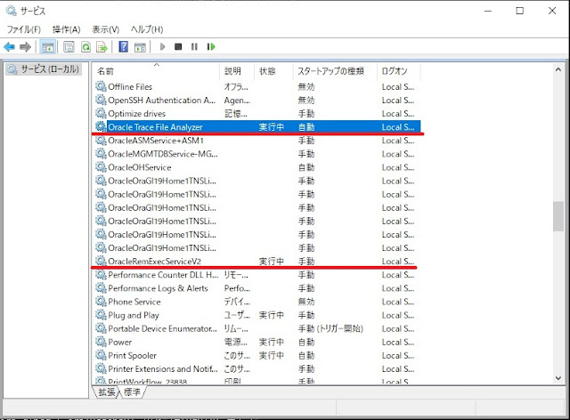This screenshot has width=570, height=420.
Task: Select OracleMGMTDBService-MG... service name
Action: (x=163, y=154)
